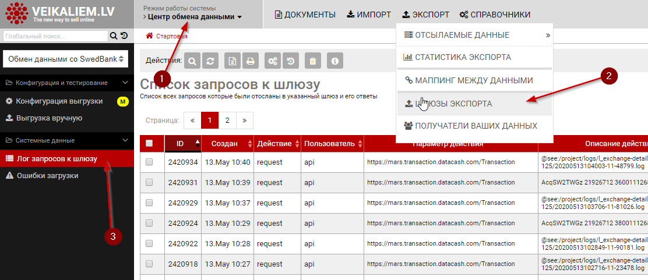The width and height of the screenshot is (648, 280).
Task: Tick the checkbox for row 2420929
Action: coord(149,203)
